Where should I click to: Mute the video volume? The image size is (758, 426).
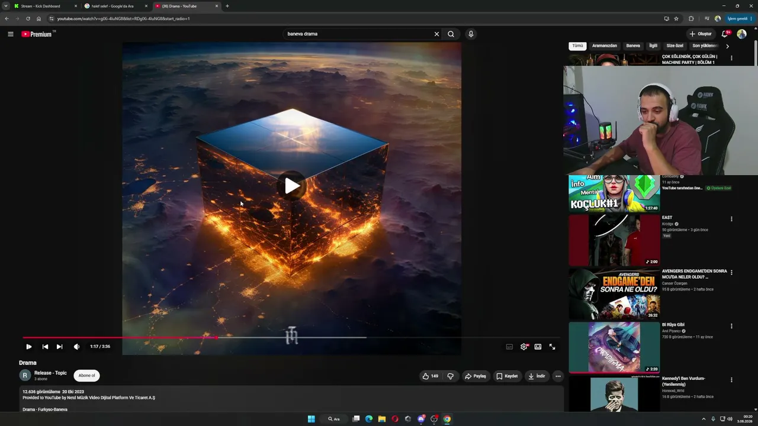click(x=76, y=347)
